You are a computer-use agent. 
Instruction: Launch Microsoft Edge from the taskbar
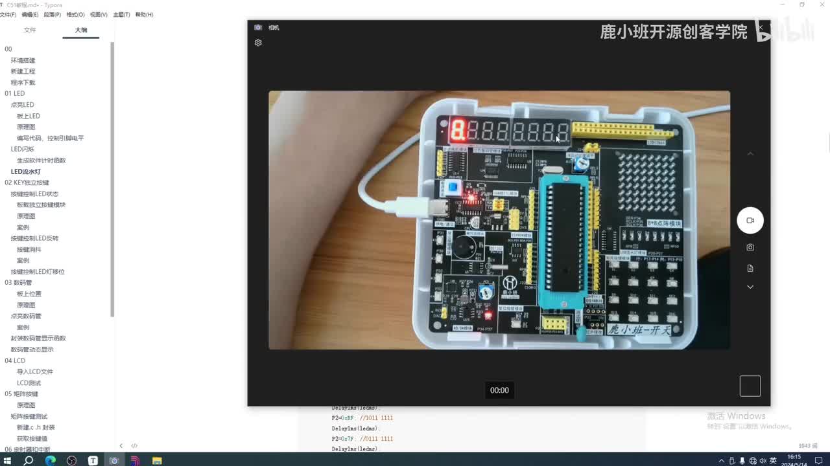pyautogui.click(x=51, y=460)
